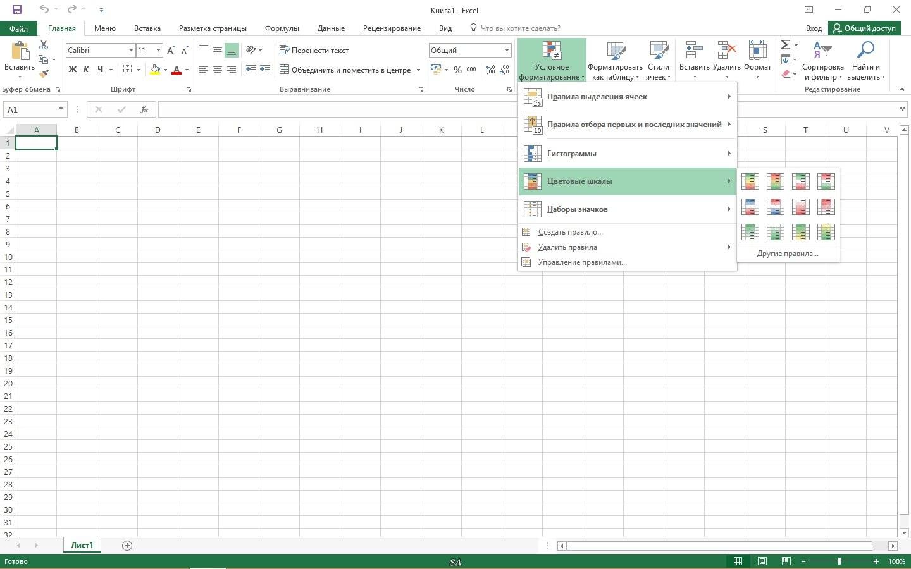
Task: Open the Calibri font name dropdown
Action: (131, 50)
